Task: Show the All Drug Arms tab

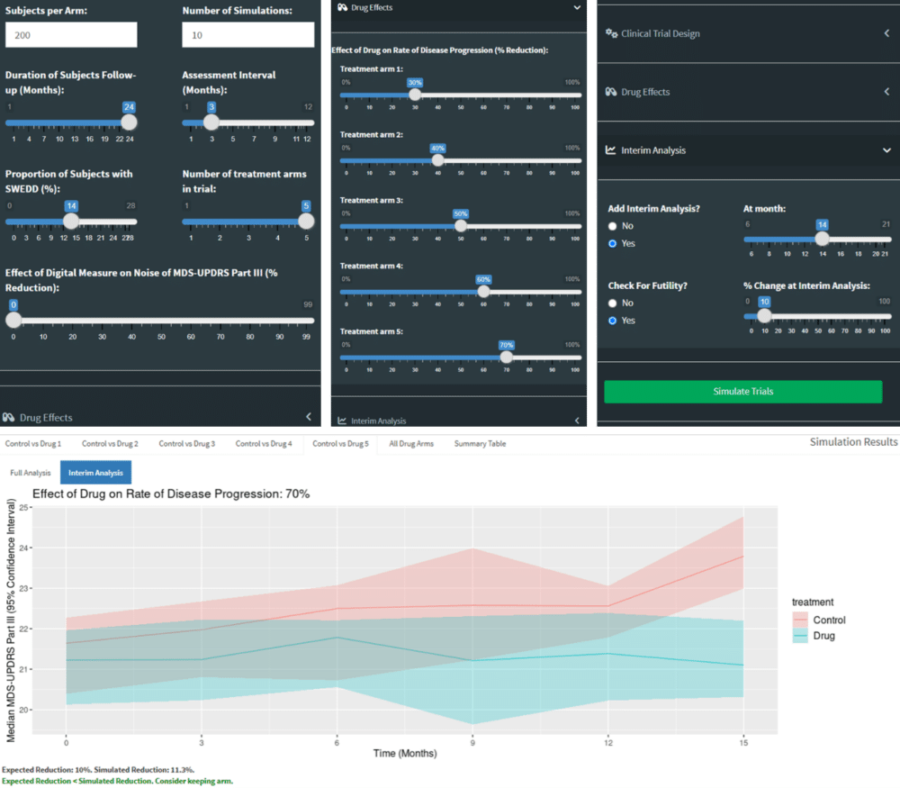Action: 411,444
